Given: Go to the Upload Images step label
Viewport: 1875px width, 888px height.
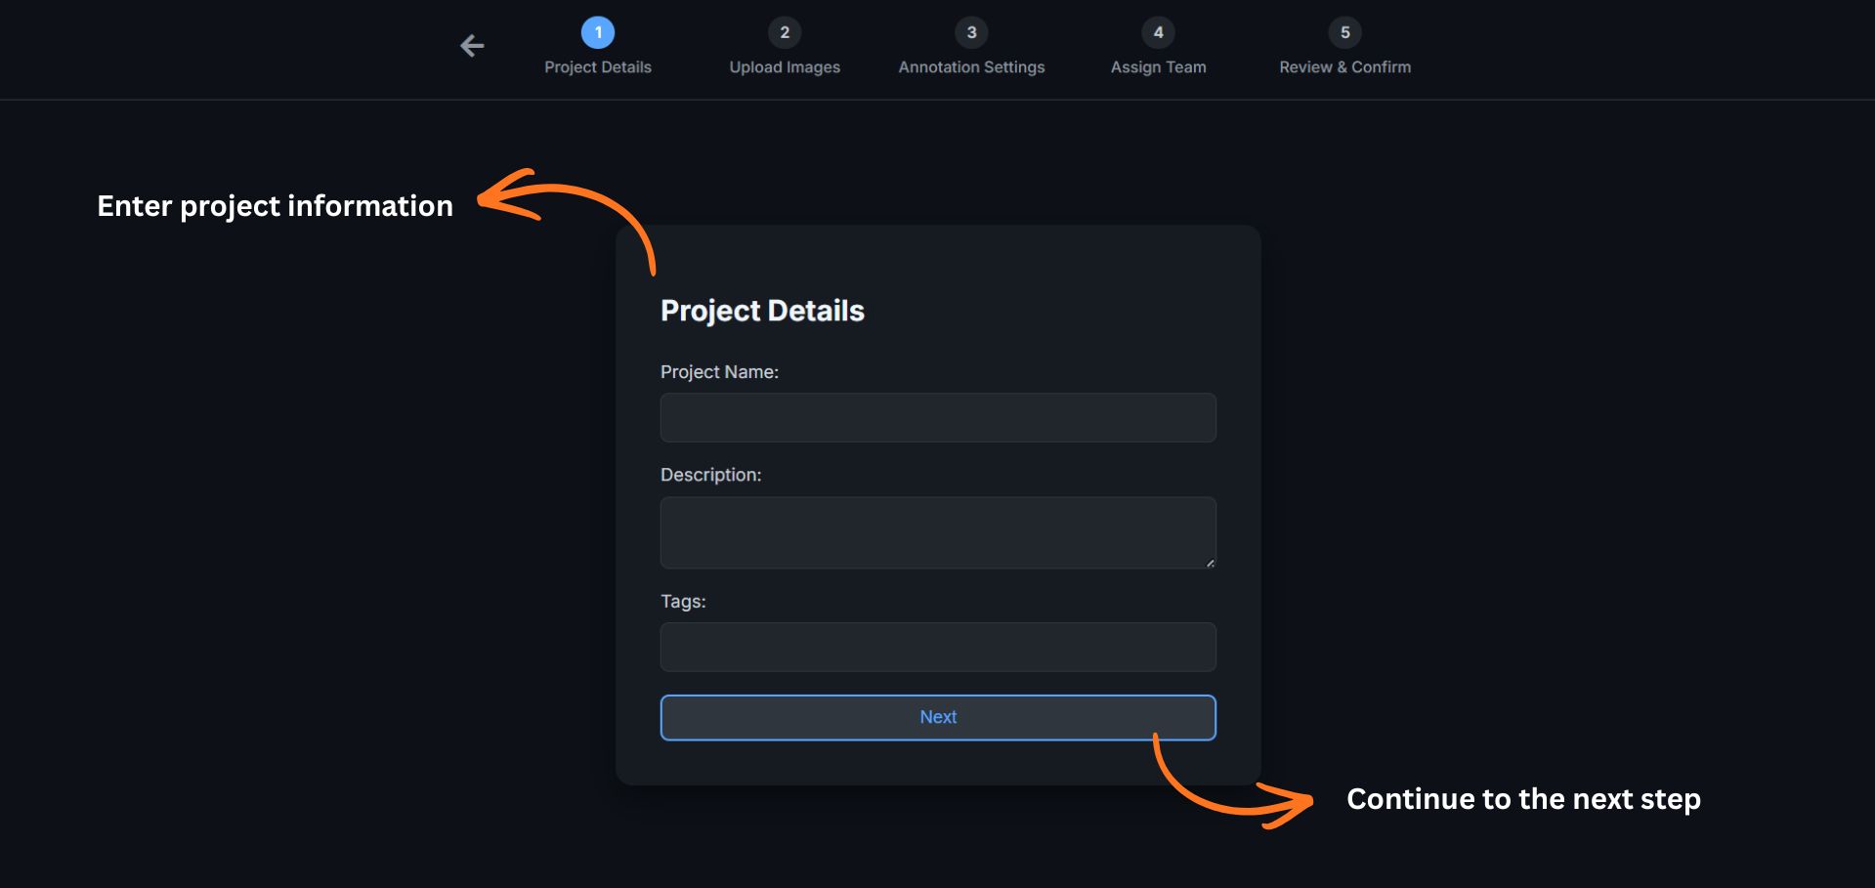Looking at the screenshot, I should [x=785, y=67].
